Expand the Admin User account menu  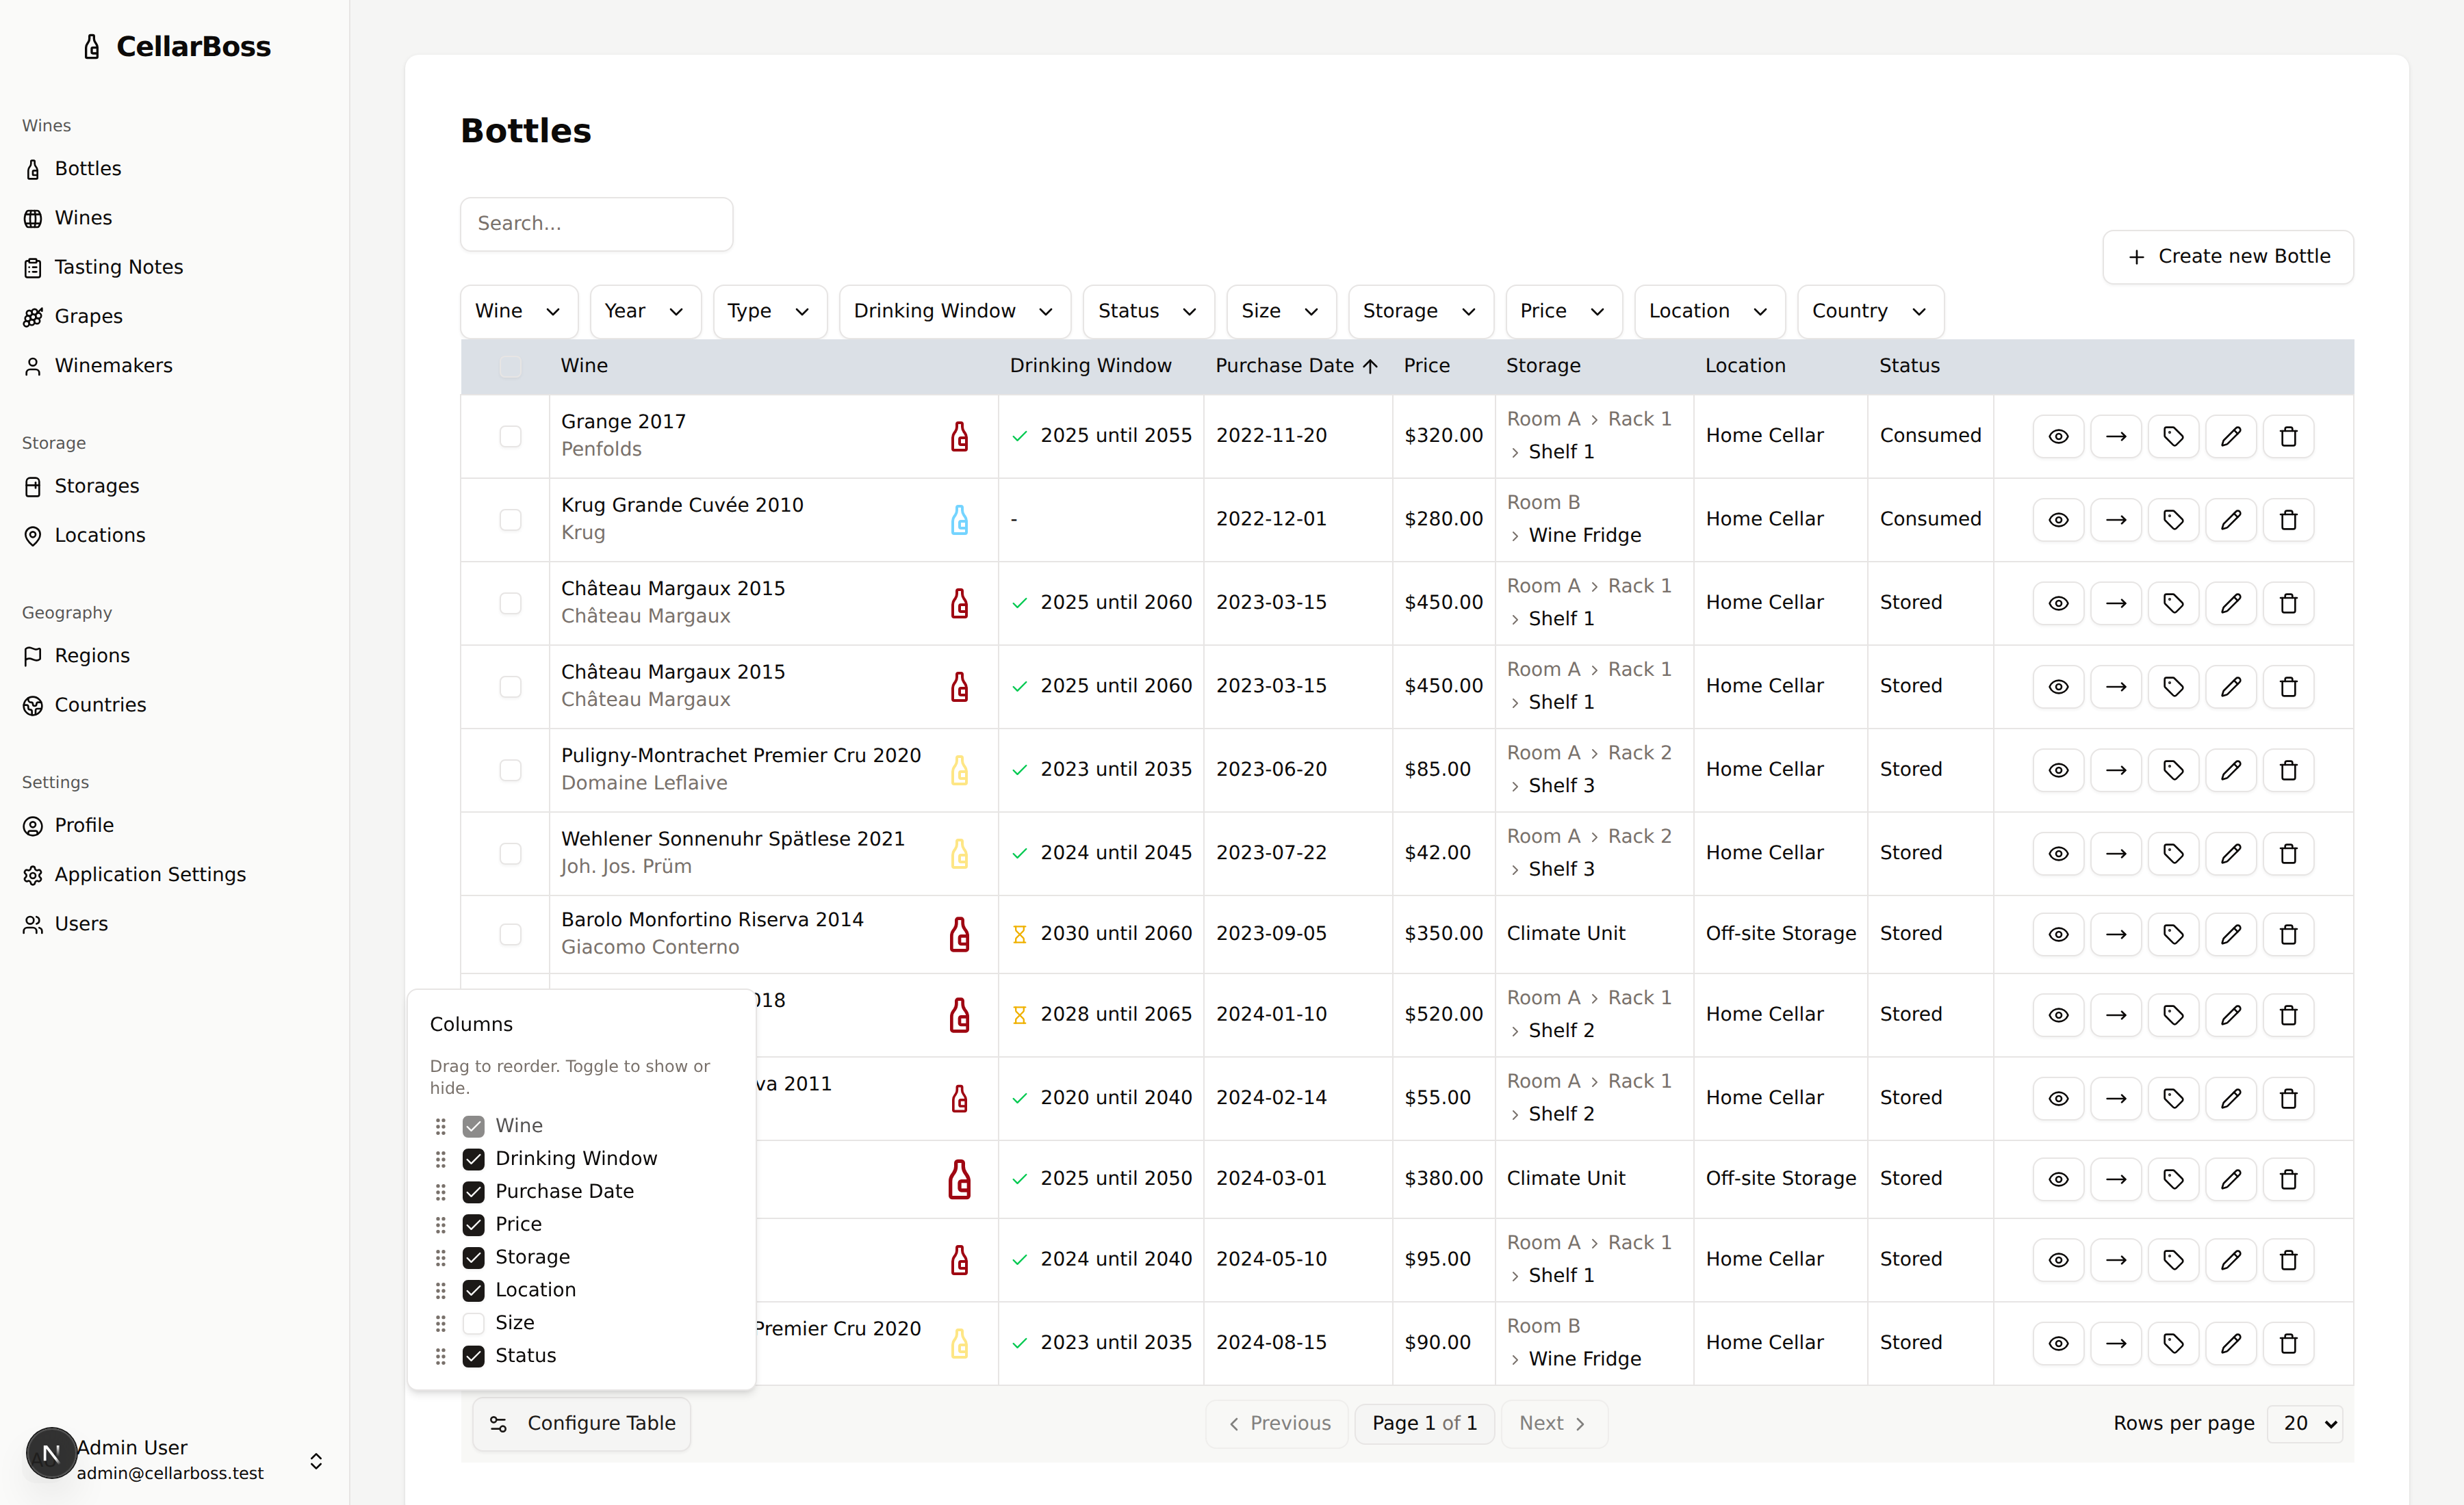click(x=316, y=1460)
